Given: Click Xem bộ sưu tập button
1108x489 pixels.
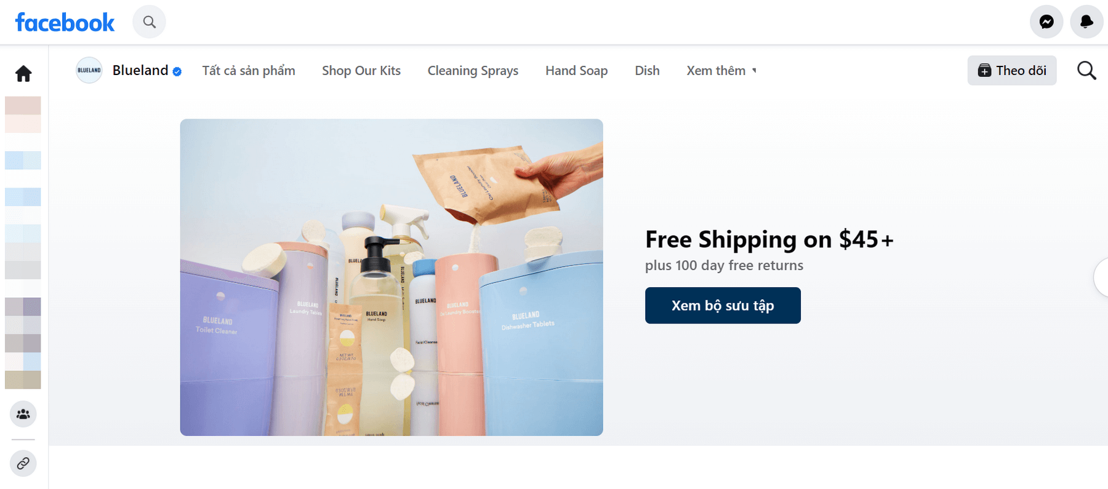Looking at the screenshot, I should pyautogui.click(x=723, y=306).
